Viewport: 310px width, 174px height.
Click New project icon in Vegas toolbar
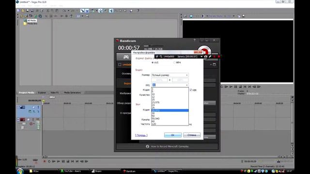click(18, 11)
